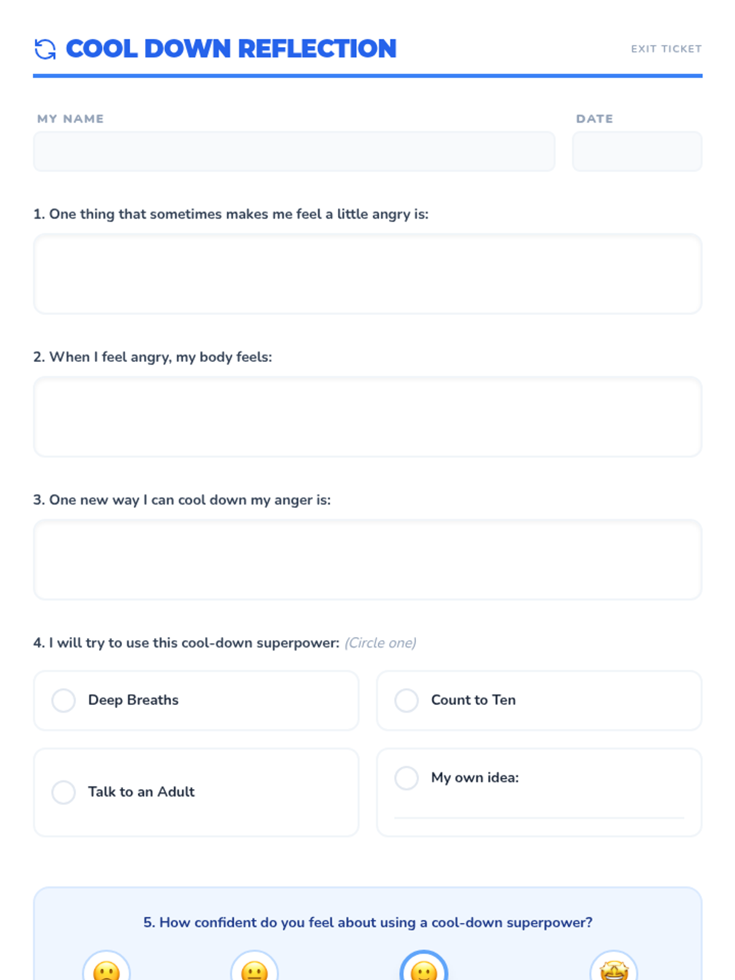Click the 'my body feels' answer box
This screenshot has height=980, width=735.
367,417
